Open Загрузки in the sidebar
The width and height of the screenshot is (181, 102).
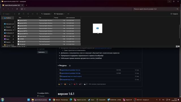tap(9, 27)
